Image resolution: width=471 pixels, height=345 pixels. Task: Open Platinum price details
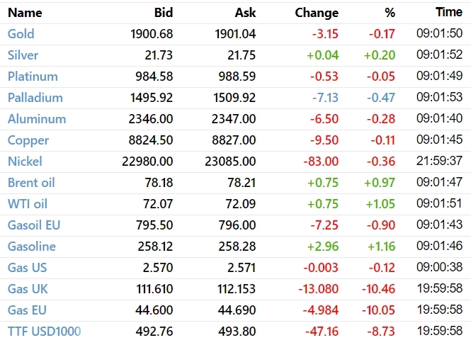pyautogui.click(x=33, y=77)
